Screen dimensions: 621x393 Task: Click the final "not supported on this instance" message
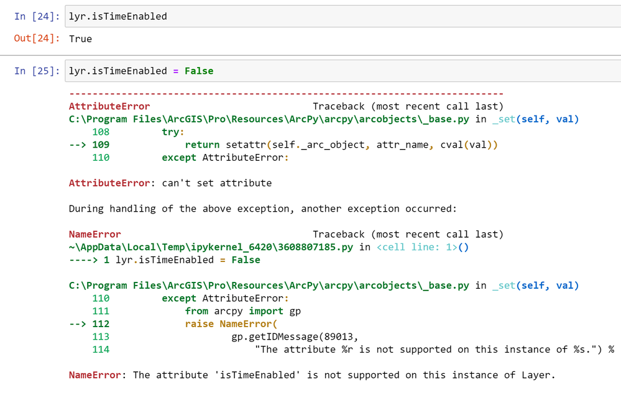[344, 375]
